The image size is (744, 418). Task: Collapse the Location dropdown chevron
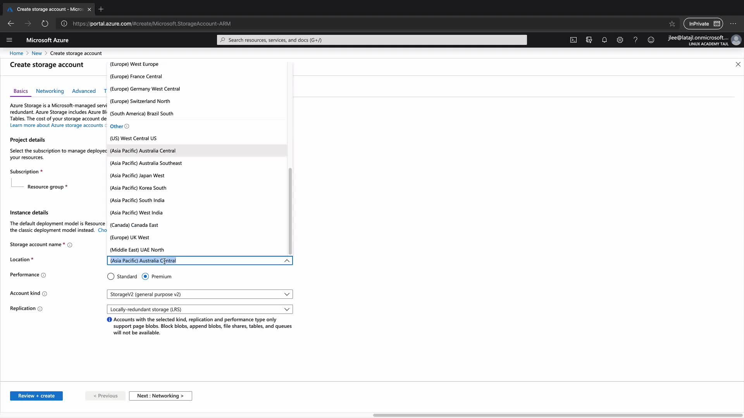point(287,260)
